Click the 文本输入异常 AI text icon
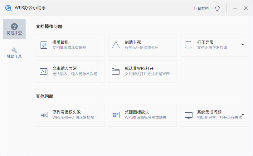This screenshot has width=253, height=156. [44, 71]
